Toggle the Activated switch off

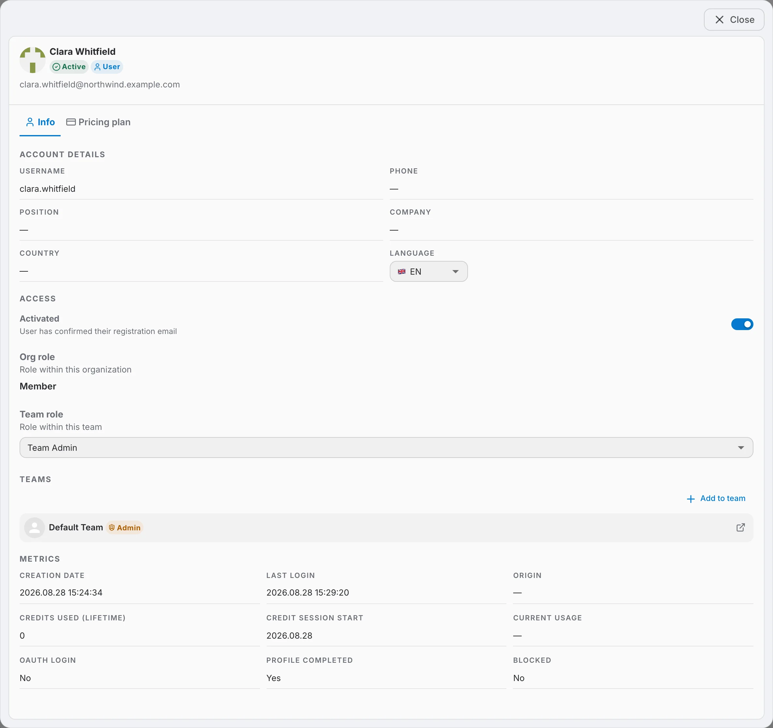pyautogui.click(x=742, y=324)
